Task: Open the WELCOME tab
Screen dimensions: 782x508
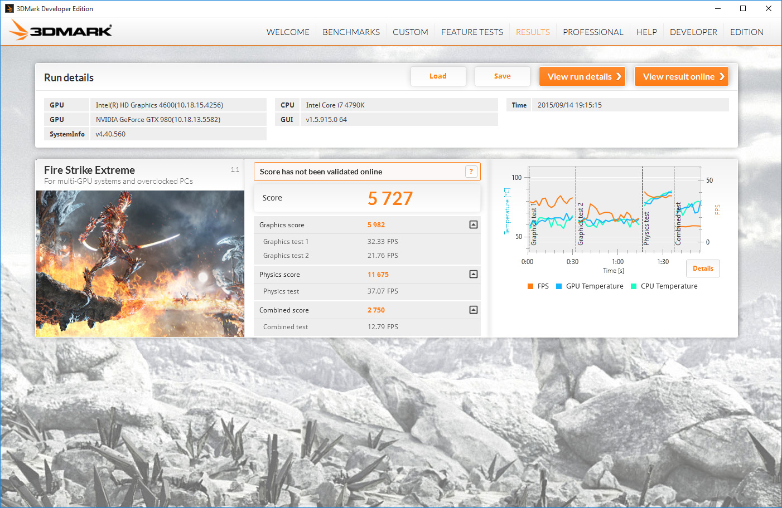Action: pyautogui.click(x=288, y=32)
